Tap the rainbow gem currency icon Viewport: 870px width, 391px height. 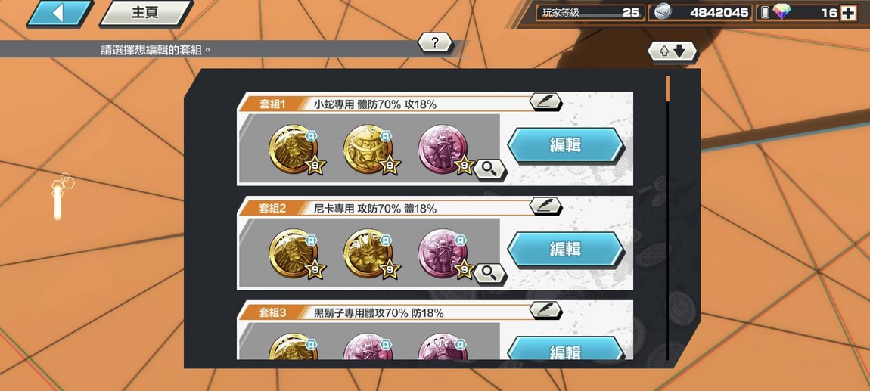coord(781,12)
